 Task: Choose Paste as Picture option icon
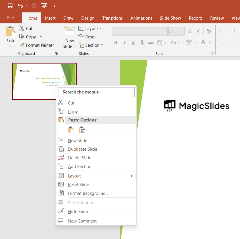(x=82, y=130)
